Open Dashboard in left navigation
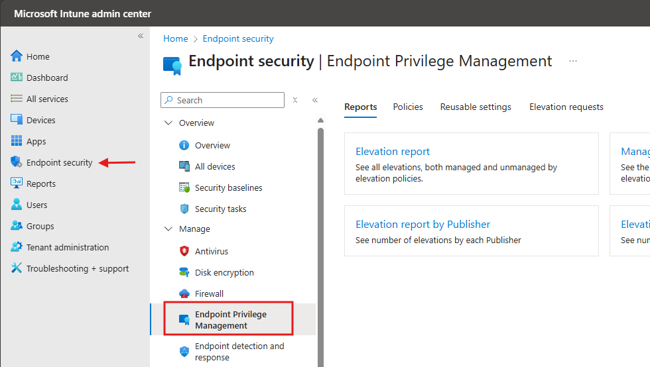 coord(47,78)
